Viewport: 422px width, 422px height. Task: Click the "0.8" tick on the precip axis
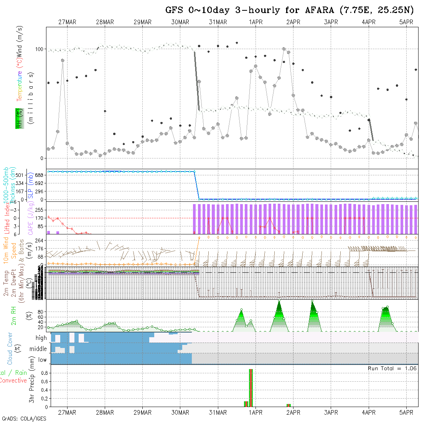[x=45, y=373]
